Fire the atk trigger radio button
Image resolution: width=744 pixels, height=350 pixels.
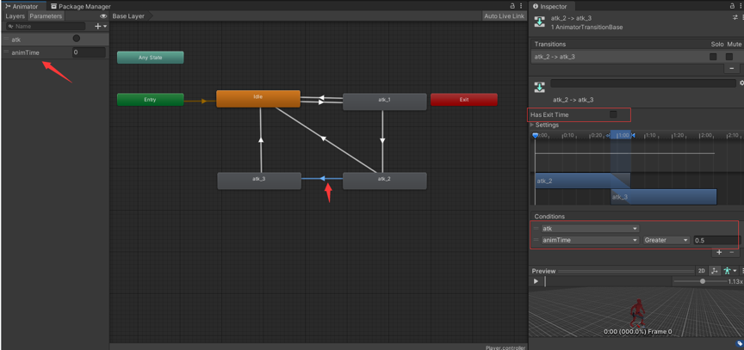coord(77,39)
